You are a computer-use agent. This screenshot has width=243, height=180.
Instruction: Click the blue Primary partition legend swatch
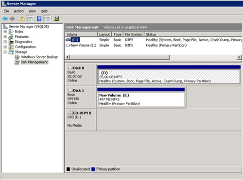pos(93,169)
